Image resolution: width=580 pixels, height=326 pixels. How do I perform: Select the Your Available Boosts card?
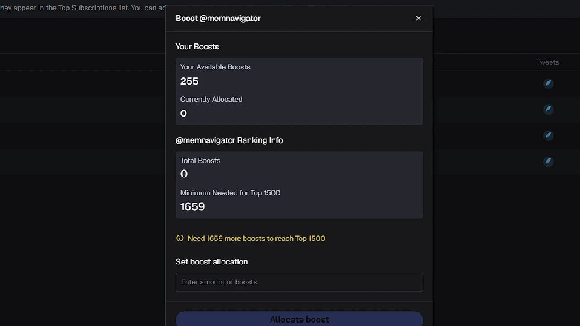(299, 91)
